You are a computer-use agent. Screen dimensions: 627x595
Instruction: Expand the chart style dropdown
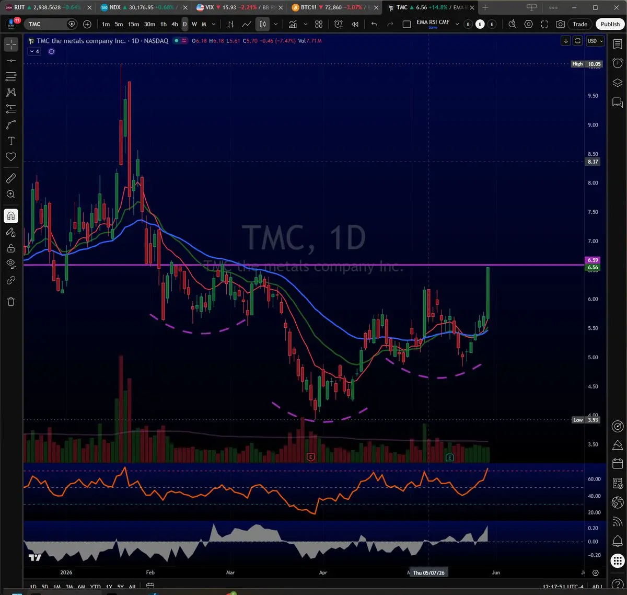(x=275, y=24)
